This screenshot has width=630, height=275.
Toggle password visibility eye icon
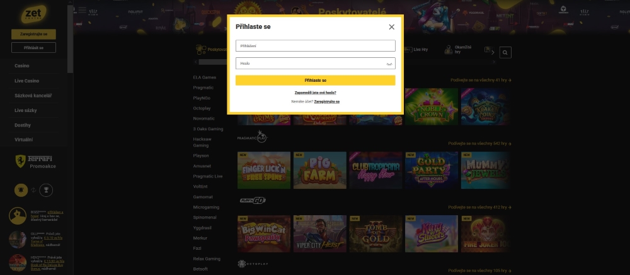coord(389,64)
